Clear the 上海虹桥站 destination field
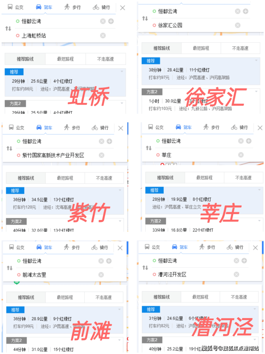 pos(103,36)
